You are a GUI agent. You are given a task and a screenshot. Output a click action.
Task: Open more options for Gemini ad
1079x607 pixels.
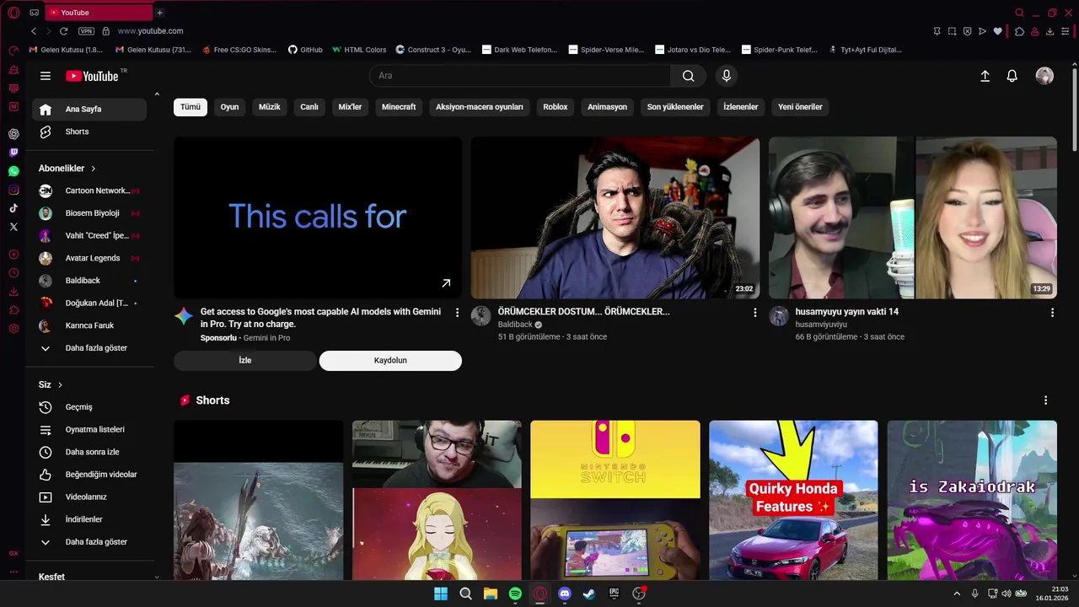pyautogui.click(x=458, y=313)
